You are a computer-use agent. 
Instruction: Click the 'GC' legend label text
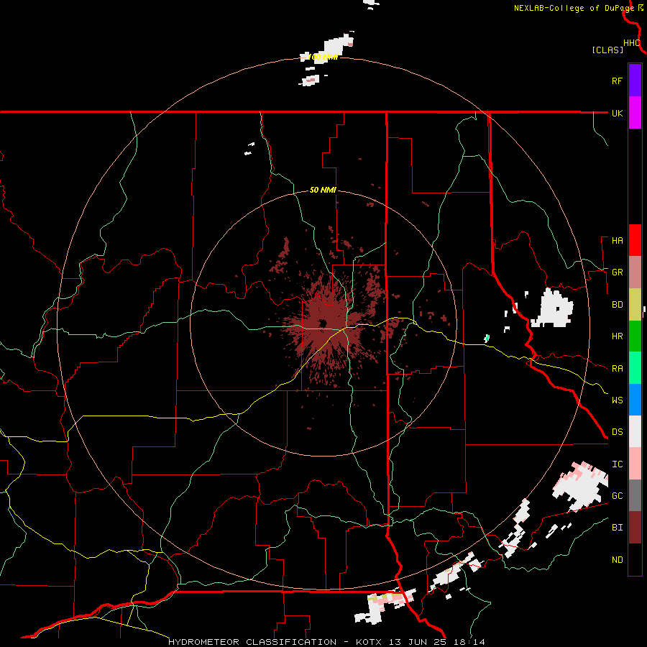click(x=617, y=496)
